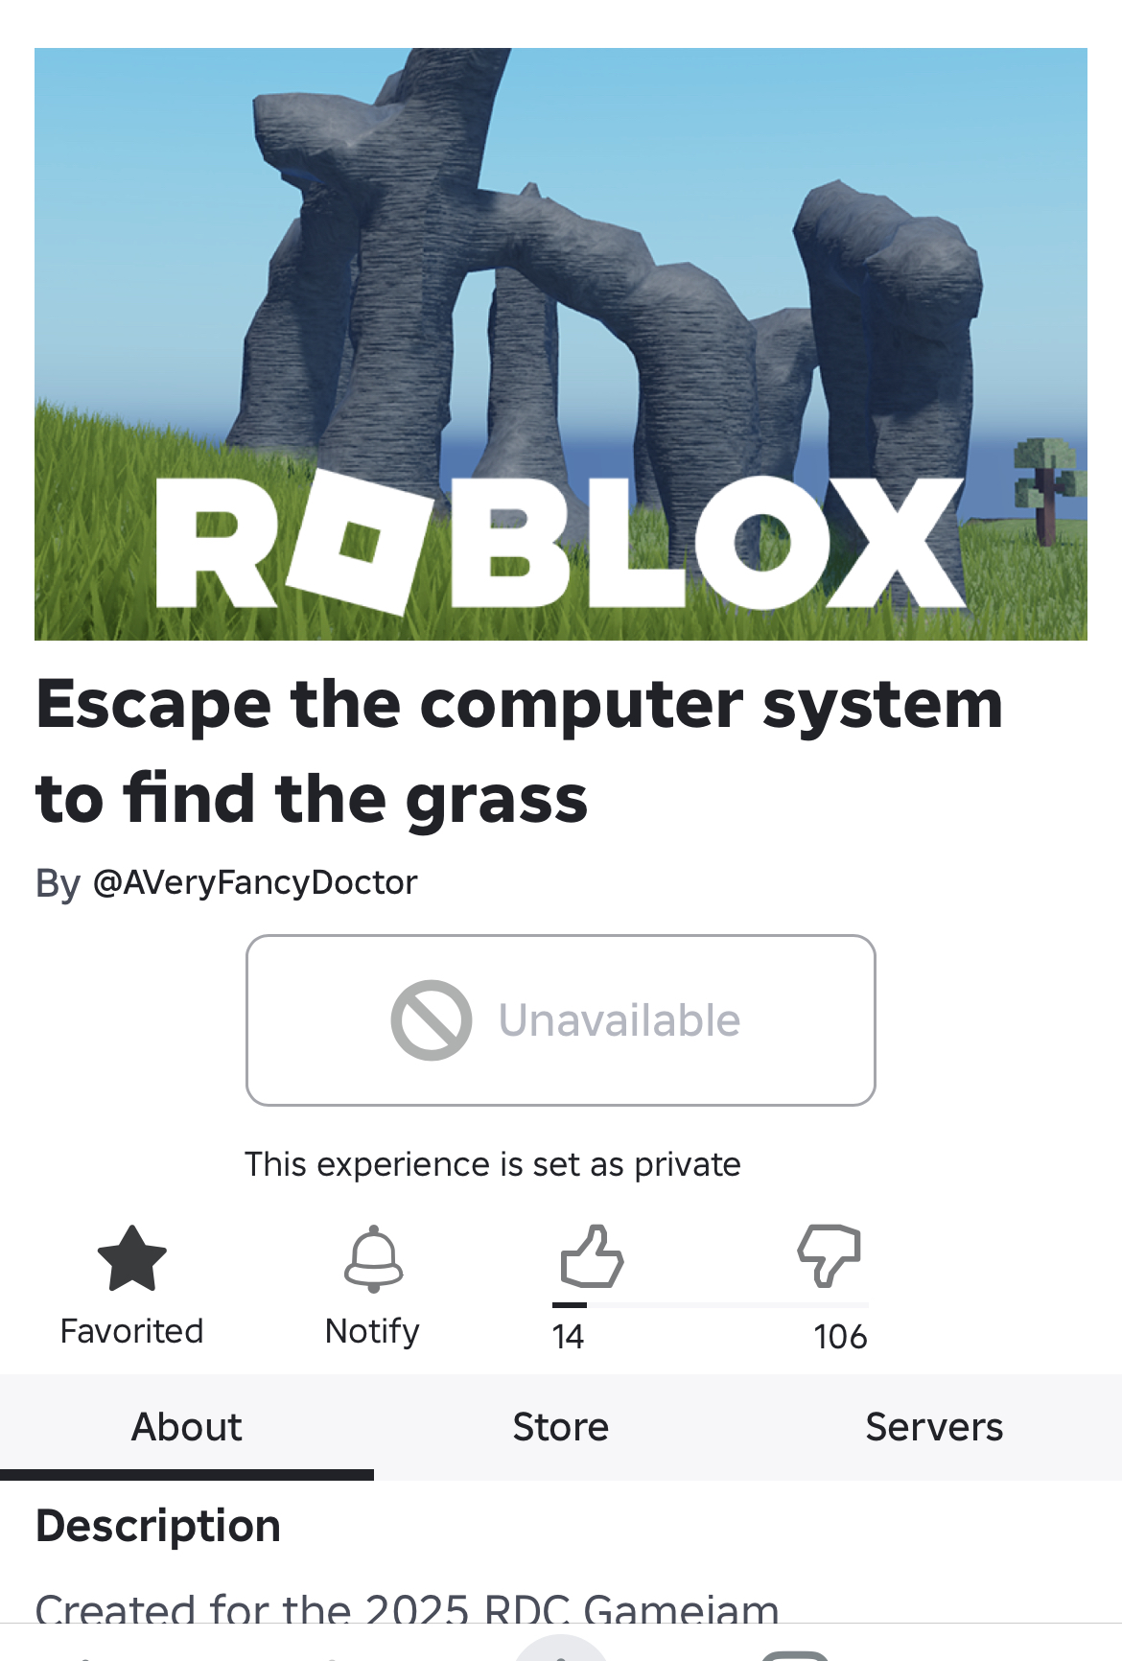Tap the Notify label text
This screenshot has width=1122, height=1661.
coord(372,1332)
